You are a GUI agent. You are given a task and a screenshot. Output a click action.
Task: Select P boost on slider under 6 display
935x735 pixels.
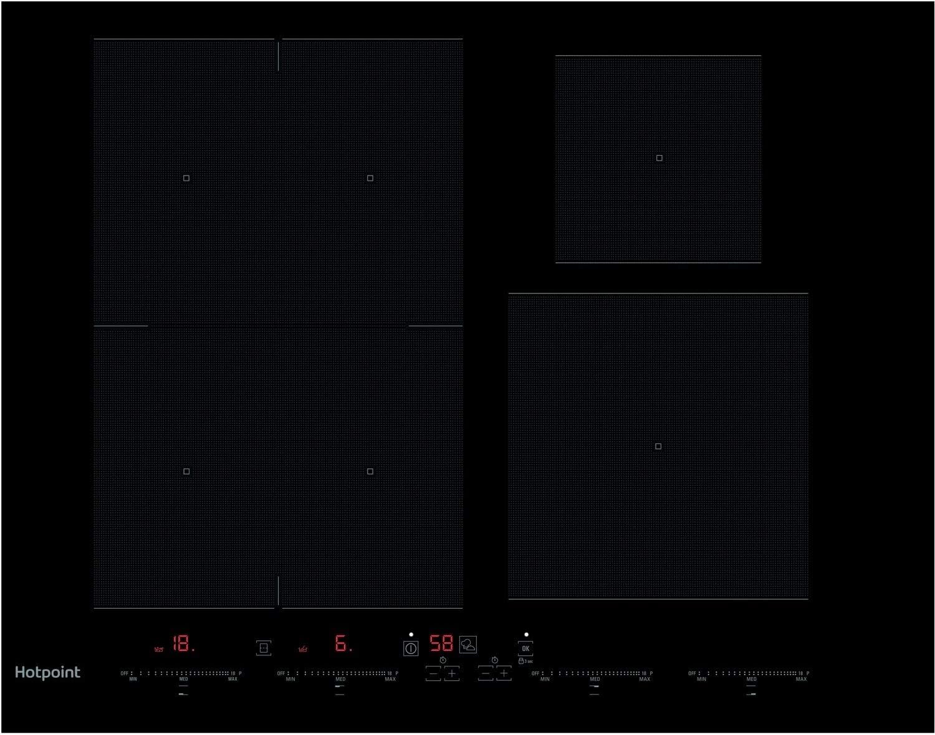[396, 673]
